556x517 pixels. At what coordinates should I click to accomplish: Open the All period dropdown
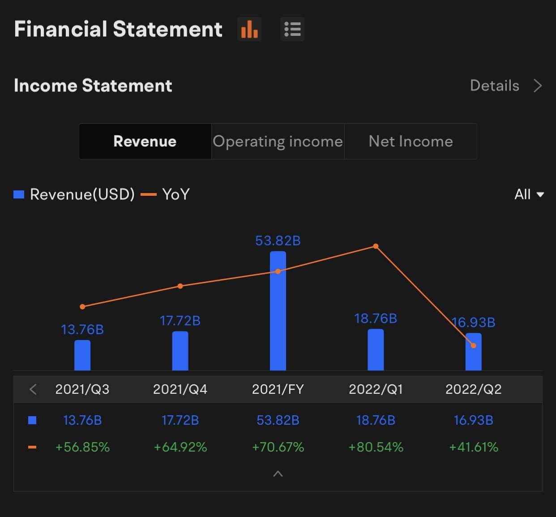(x=529, y=194)
